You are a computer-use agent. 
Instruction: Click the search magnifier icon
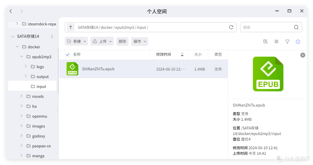pos(296,27)
